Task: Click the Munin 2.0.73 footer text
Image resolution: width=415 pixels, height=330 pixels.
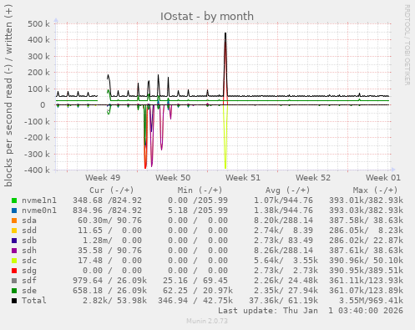Action: pos(207,321)
